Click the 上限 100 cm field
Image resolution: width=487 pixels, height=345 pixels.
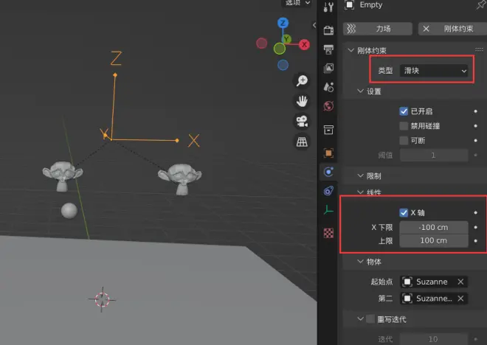(x=434, y=241)
